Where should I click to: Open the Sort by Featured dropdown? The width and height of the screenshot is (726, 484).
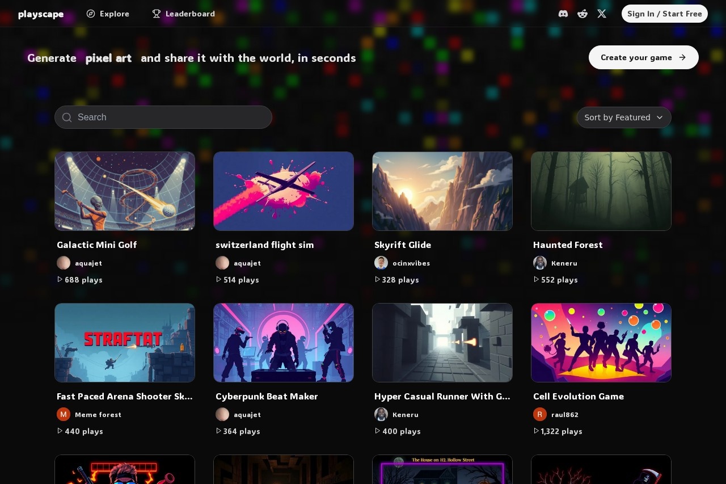[x=623, y=117]
